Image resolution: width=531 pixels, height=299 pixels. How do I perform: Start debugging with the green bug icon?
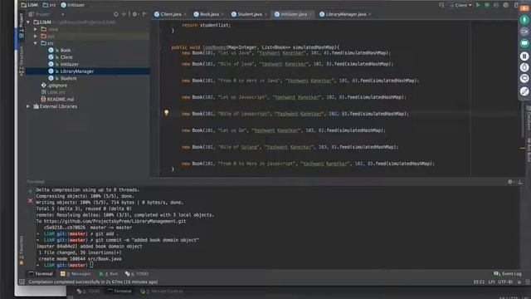[487, 5]
